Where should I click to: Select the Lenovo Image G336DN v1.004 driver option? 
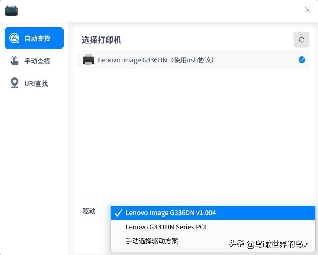click(x=171, y=213)
